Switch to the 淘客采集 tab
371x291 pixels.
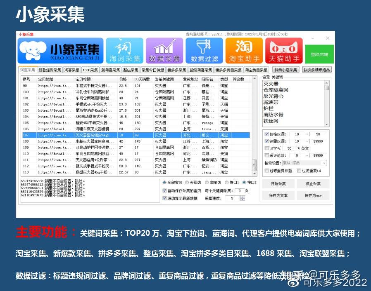pyautogui.click(x=72, y=70)
